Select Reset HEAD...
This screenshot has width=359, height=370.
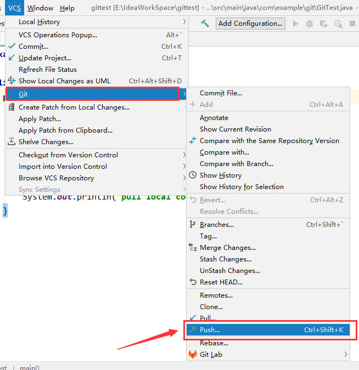pyautogui.click(x=268, y=282)
